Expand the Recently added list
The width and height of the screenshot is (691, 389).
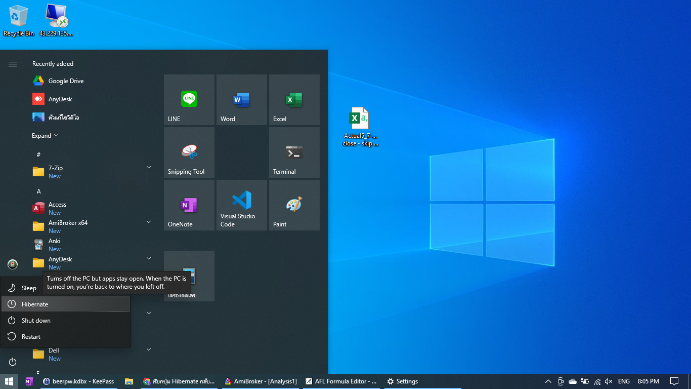pyautogui.click(x=45, y=136)
